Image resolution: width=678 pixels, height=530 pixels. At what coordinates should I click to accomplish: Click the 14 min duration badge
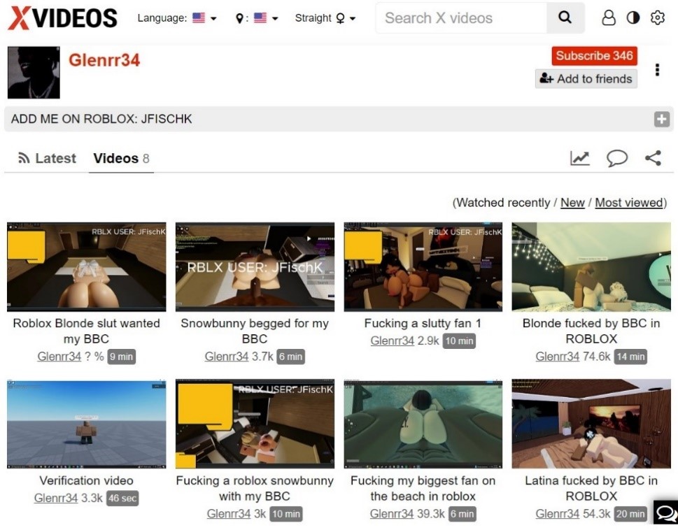pos(630,357)
